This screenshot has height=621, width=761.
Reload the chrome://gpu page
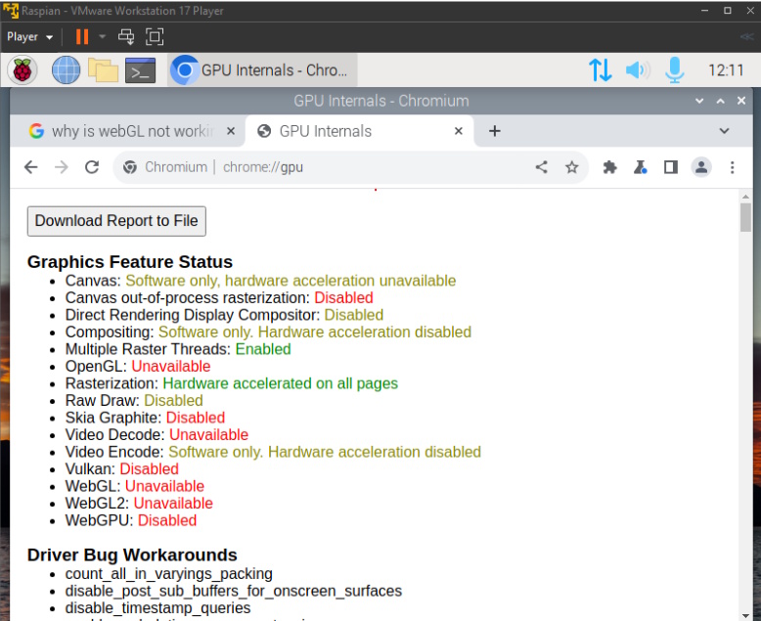(92, 167)
